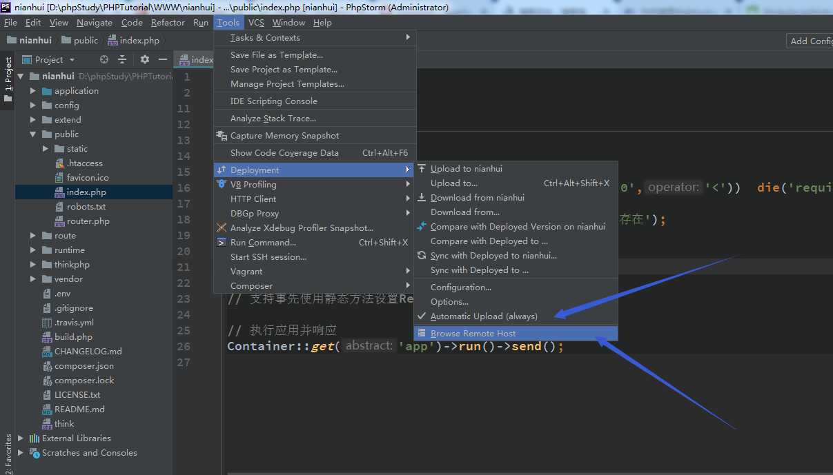Select Upload to nianhui
833x475 pixels.
tap(466, 169)
